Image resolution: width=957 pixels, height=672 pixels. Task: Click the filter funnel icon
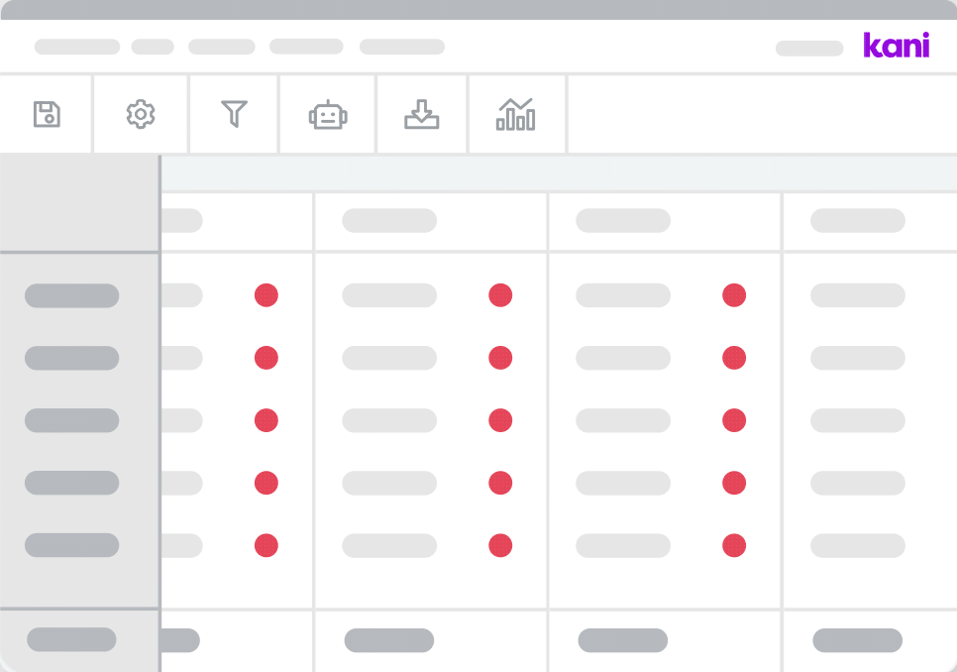pyautogui.click(x=234, y=114)
